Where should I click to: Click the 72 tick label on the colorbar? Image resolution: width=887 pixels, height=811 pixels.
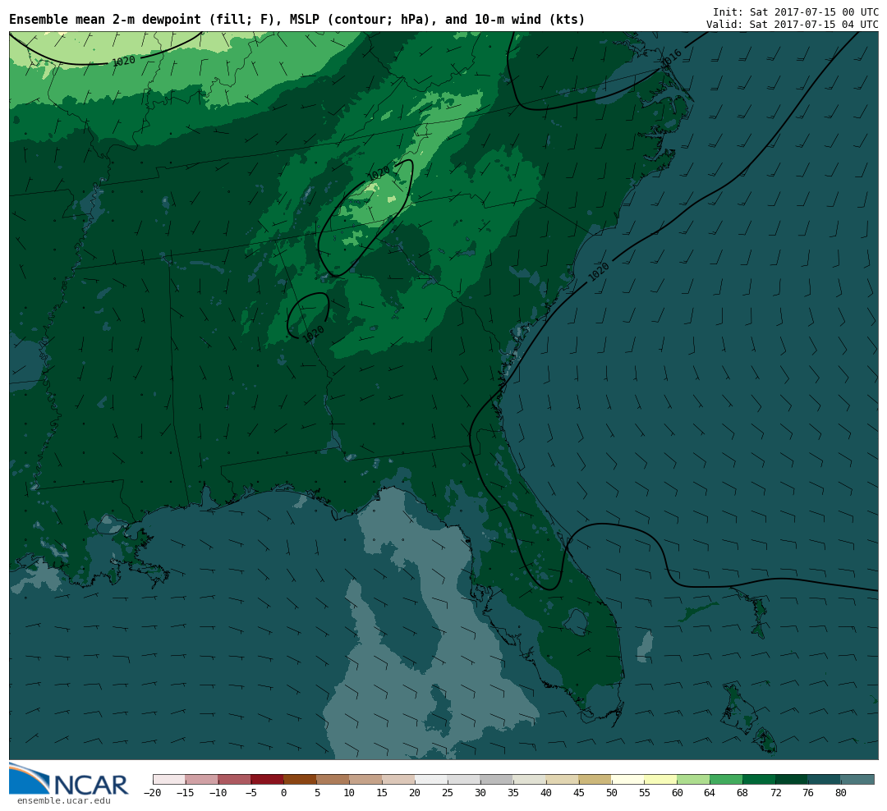(775, 793)
